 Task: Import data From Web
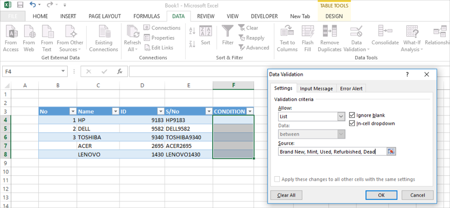click(x=29, y=38)
